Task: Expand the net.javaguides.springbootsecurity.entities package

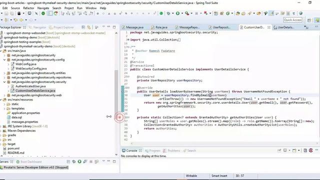Action: pos(4,73)
